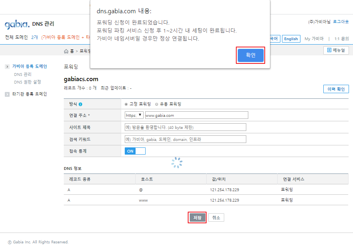
Task: Click the @ host cell
Action: coord(141,190)
